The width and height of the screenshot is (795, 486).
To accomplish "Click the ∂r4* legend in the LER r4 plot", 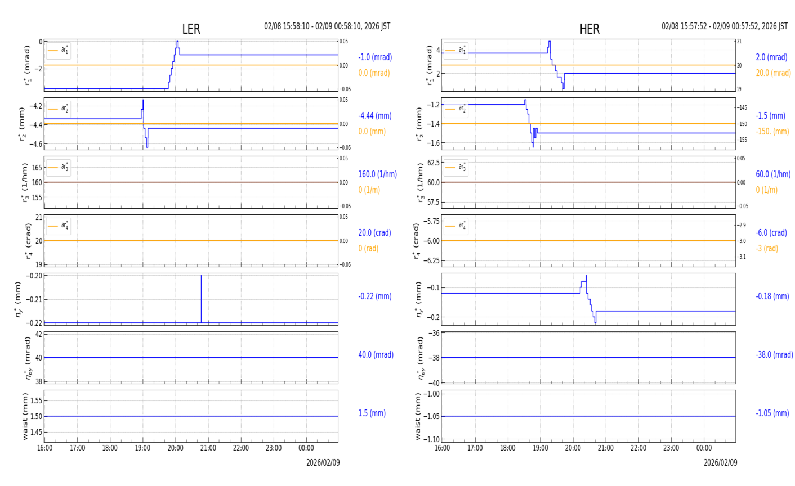I will [x=59, y=226].
